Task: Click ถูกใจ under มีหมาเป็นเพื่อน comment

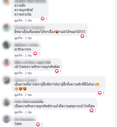Action: tap(18, 38)
